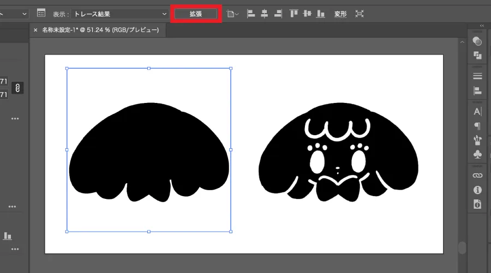The width and height of the screenshot is (491, 273).
Task: Click vertical align bottom icon
Action: point(321,14)
